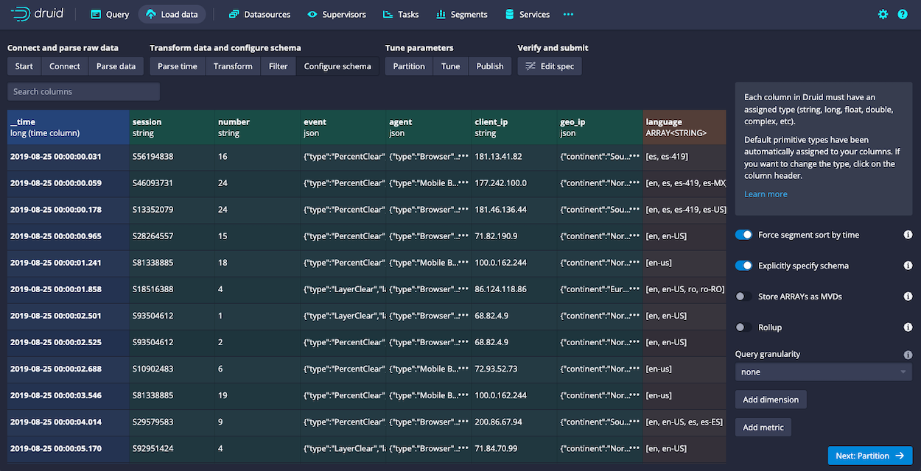Image resolution: width=921 pixels, height=471 pixels.
Task: Follow the Learn more link
Action: tap(766, 194)
